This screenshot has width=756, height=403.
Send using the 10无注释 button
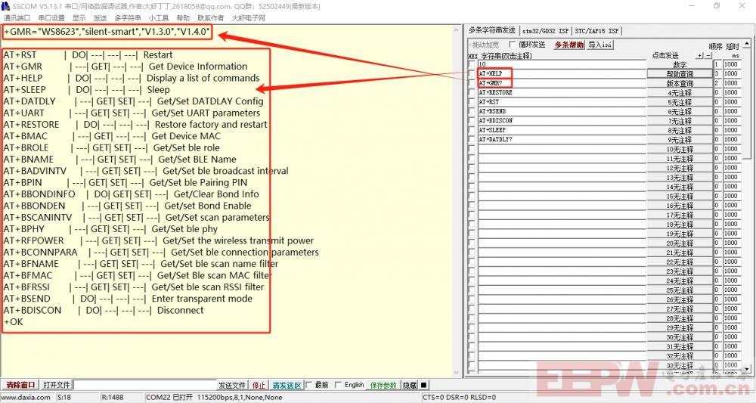click(680, 149)
